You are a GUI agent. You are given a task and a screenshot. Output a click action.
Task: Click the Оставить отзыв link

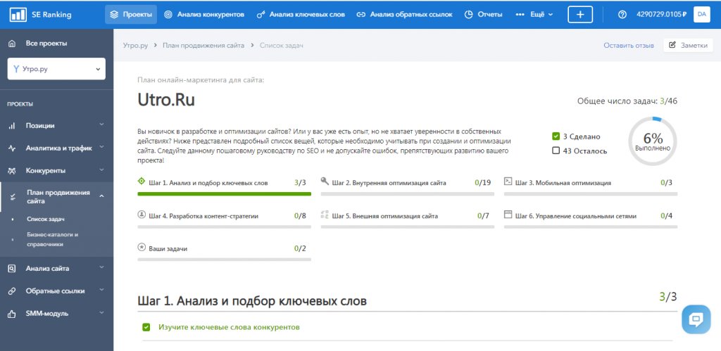tap(628, 45)
